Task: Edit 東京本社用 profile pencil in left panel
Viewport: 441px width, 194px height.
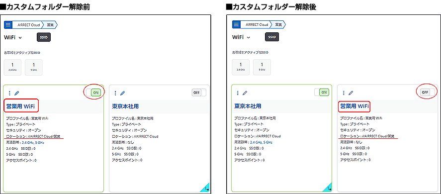Action: point(122,93)
